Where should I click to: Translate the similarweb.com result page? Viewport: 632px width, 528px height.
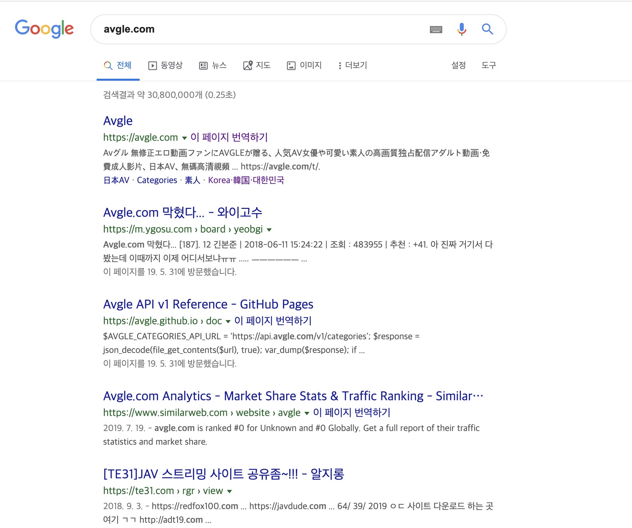click(351, 413)
